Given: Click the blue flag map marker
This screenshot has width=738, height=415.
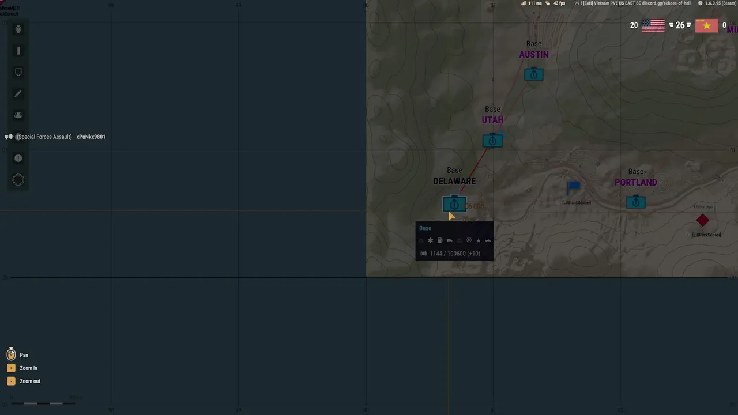Looking at the screenshot, I should point(574,187).
